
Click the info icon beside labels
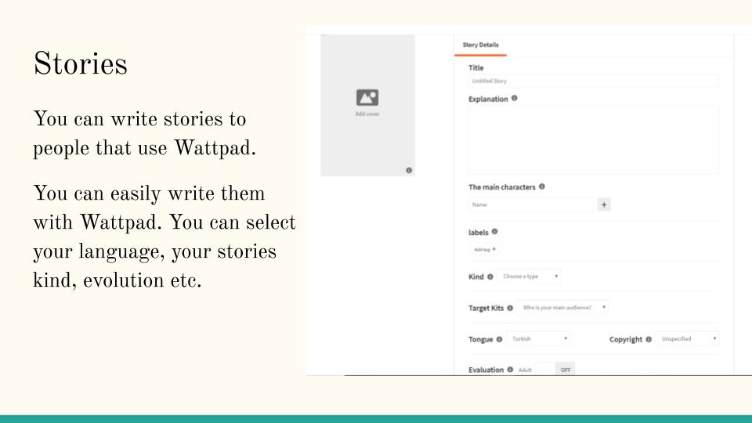pos(494,232)
